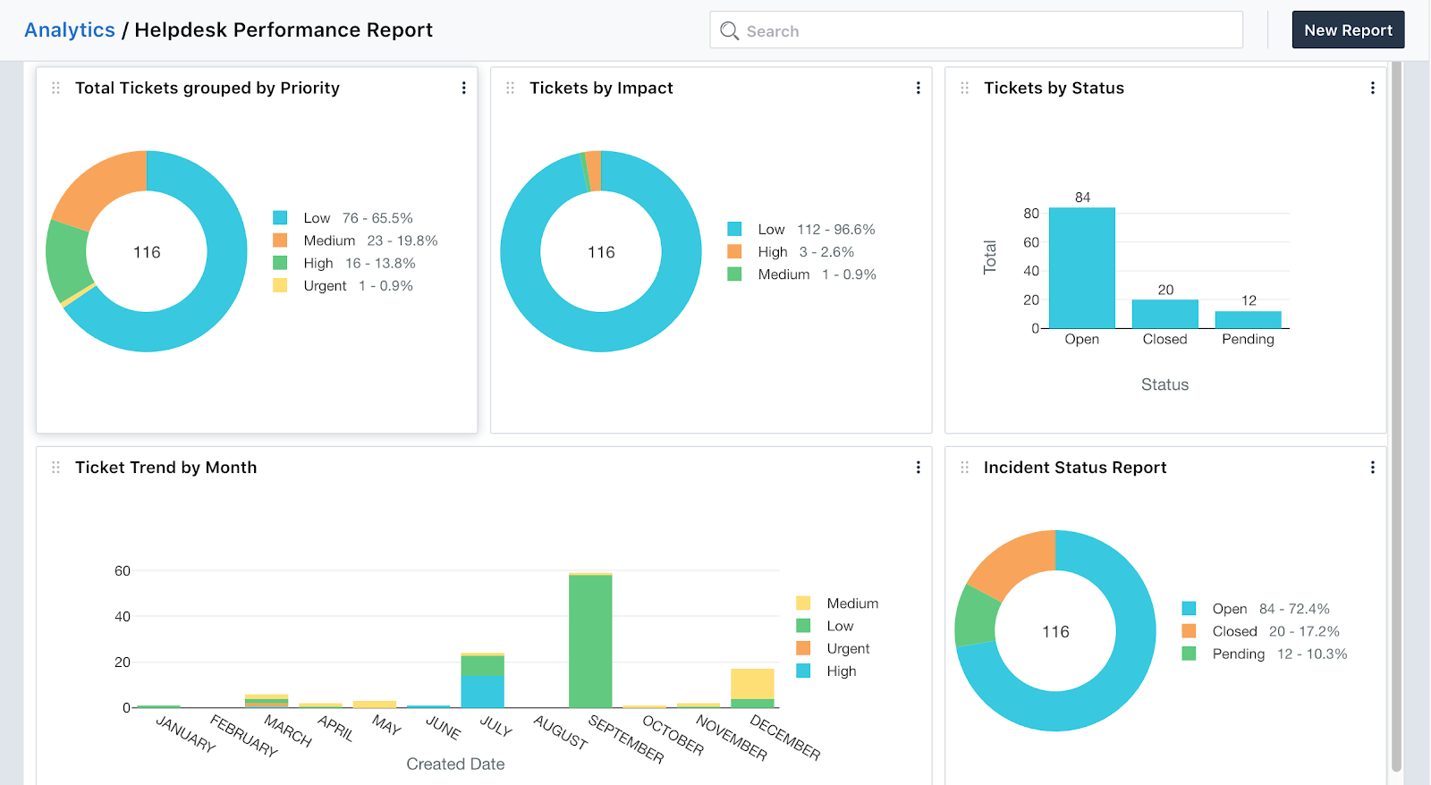Click the Low blue swatch in Impact legend
This screenshot has width=1431, height=785.
coord(734,230)
